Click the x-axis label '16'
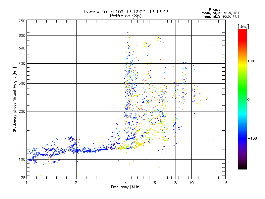Viewport: 265px width, 199px height. pos(225,183)
